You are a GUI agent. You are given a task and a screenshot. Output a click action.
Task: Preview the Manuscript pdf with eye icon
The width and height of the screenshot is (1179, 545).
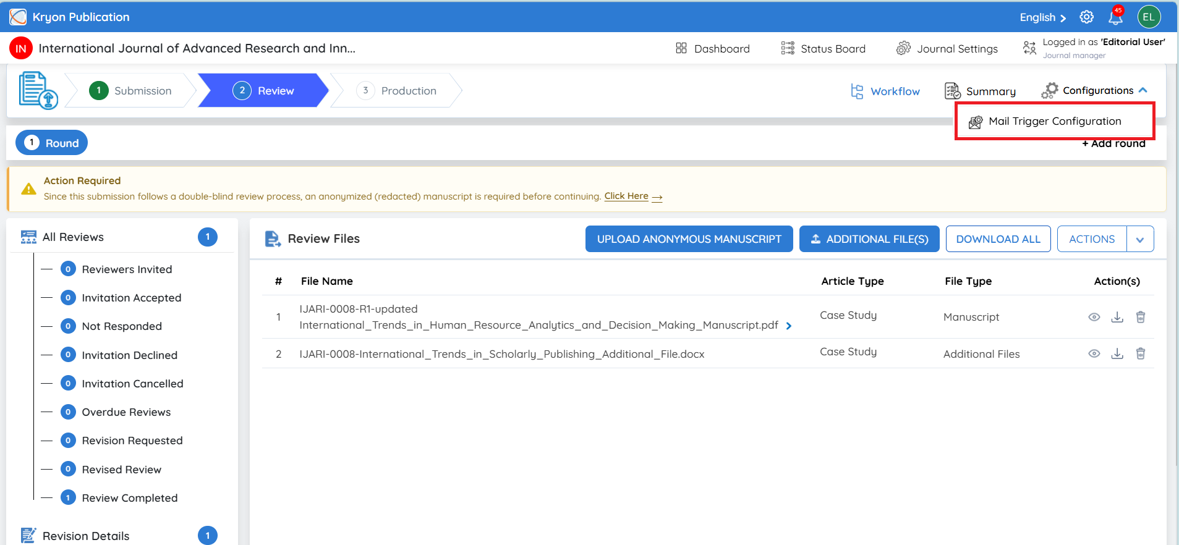coord(1094,317)
